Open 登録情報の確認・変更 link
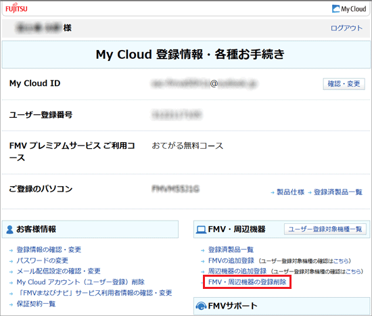Screen dimensions: 372x316 [x=49, y=250]
